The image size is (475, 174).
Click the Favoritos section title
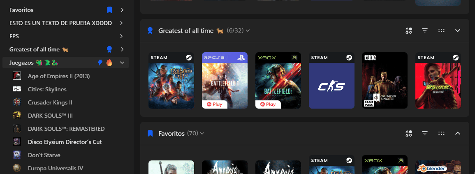tap(171, 133)
